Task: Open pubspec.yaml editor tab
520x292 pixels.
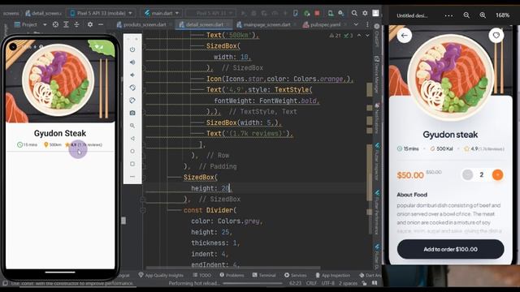Action: [323, 24]
